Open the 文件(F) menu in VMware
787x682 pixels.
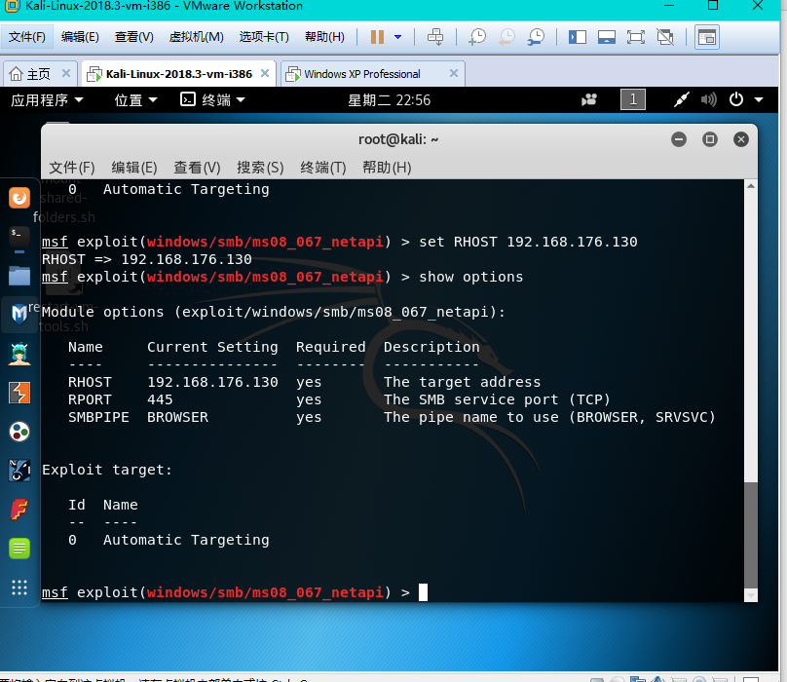click(27, 37)
